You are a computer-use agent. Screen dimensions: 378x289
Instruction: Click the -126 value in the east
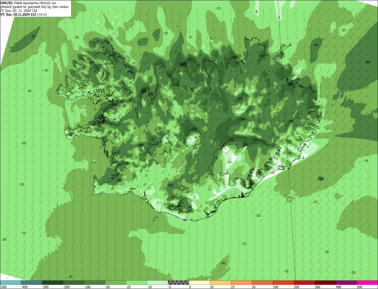click(x=290, y=121)
